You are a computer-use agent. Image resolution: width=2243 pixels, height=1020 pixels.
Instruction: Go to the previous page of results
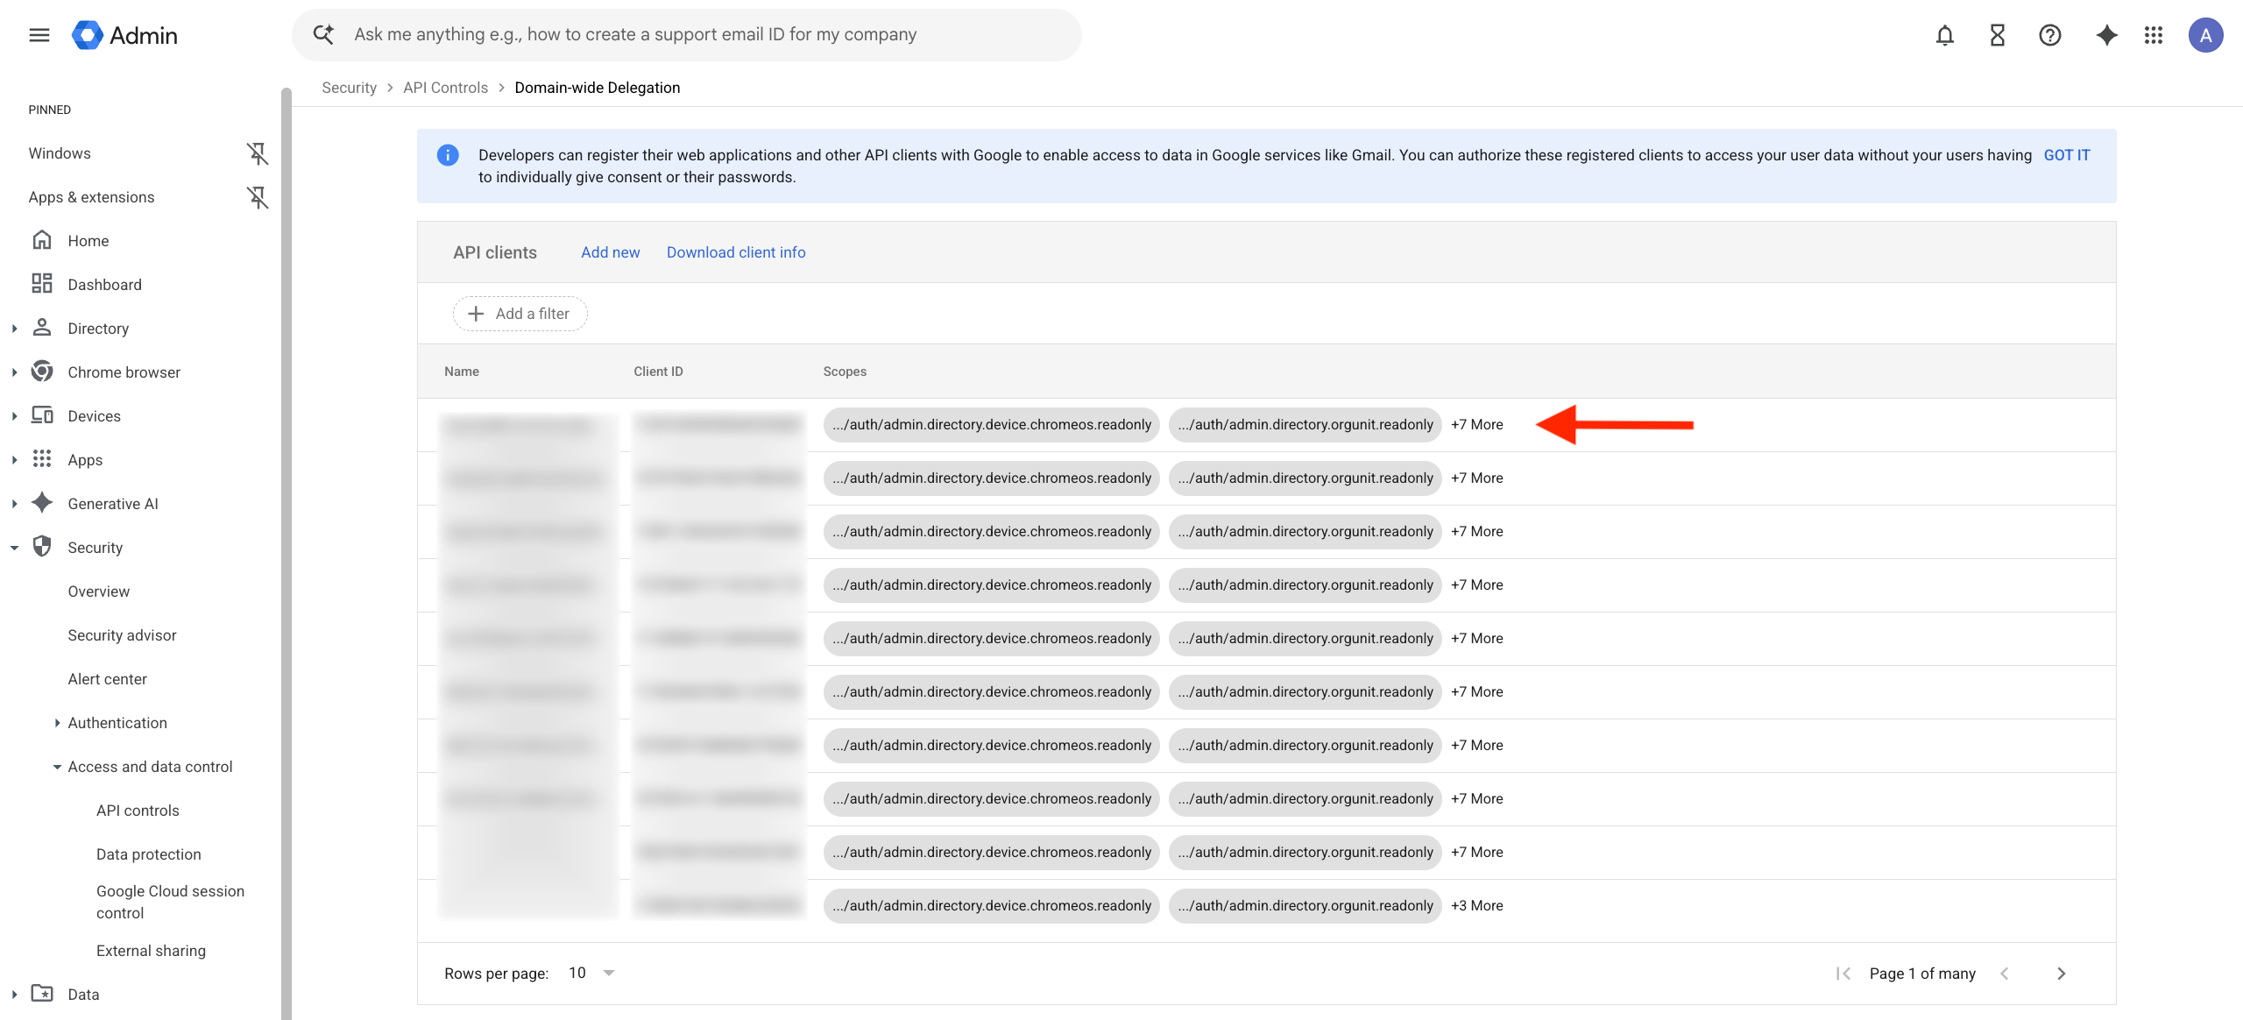tap(2005, 974)
